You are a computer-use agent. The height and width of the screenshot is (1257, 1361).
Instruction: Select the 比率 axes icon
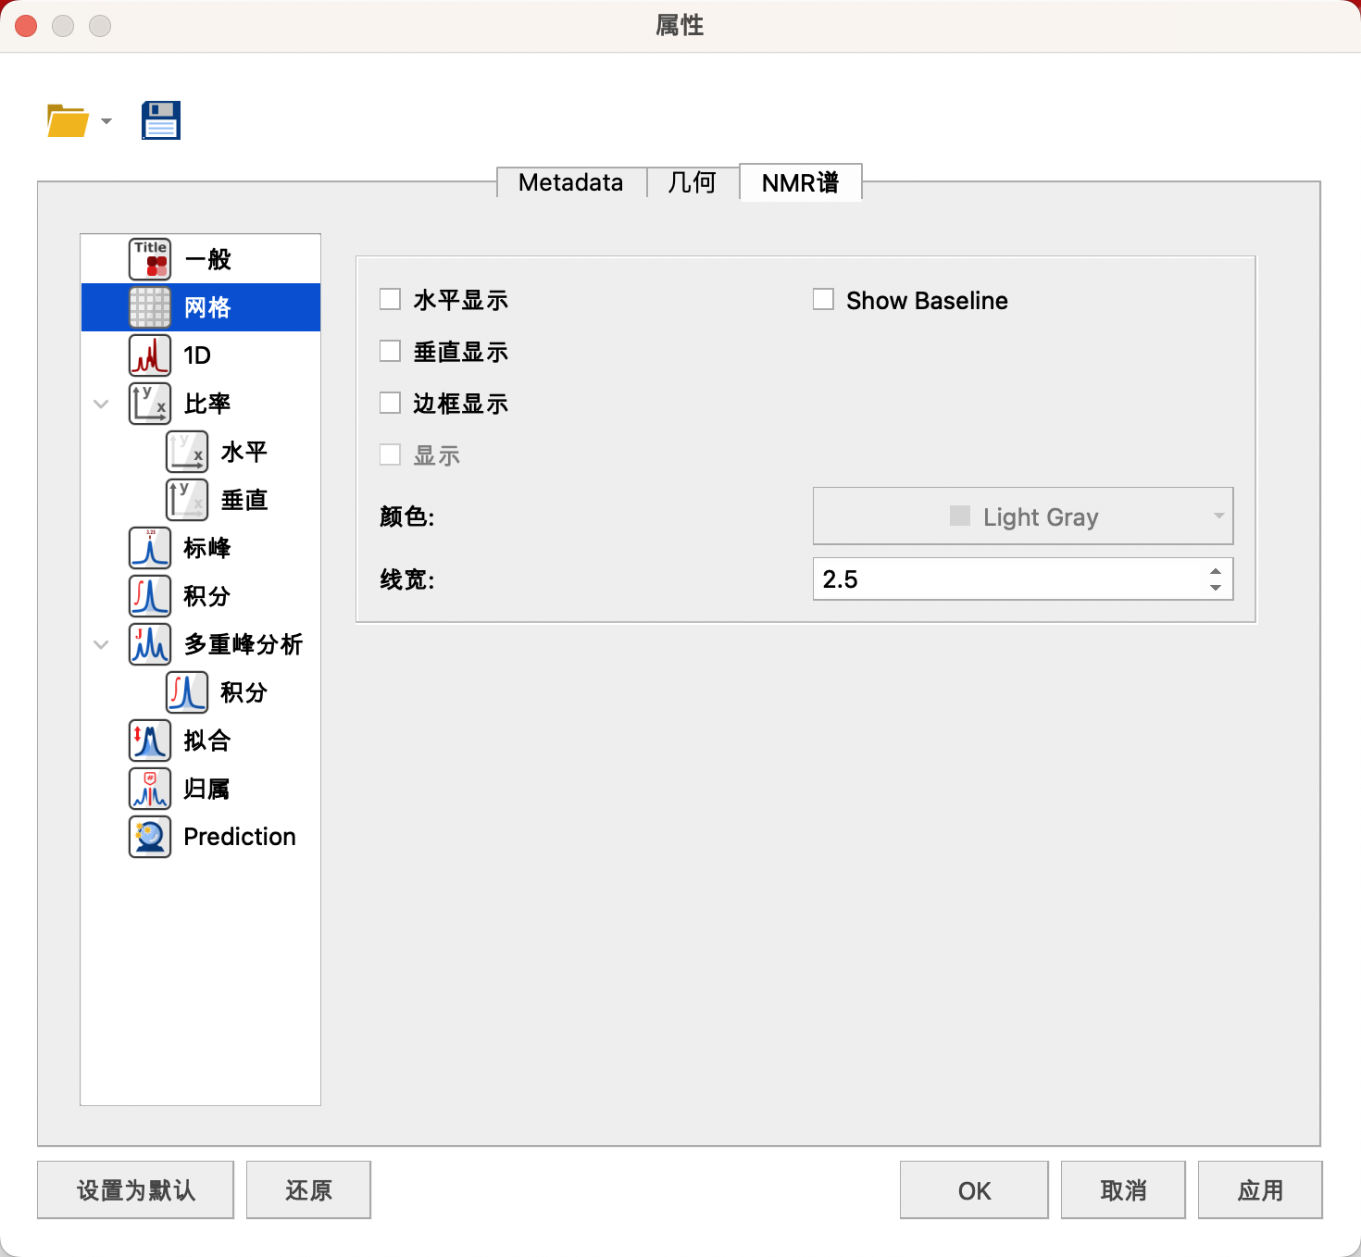pyautogui.click(x=150, y=404)
